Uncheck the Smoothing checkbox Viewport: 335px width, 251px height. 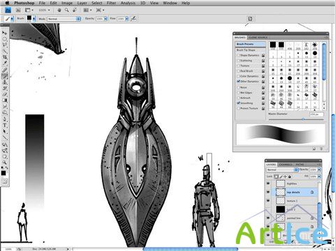point(238,102)
